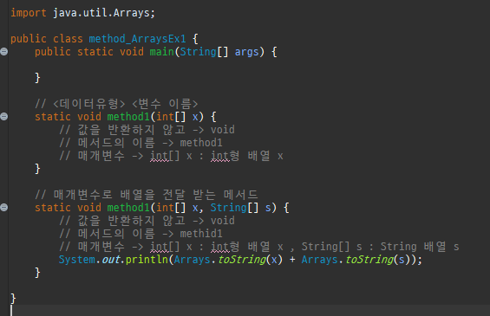Click the italic 'out' field
Viewport: 490px width, 316px height.
point(111,260)
